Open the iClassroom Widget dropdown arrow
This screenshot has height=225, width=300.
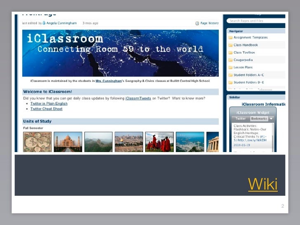coord(271,119)
